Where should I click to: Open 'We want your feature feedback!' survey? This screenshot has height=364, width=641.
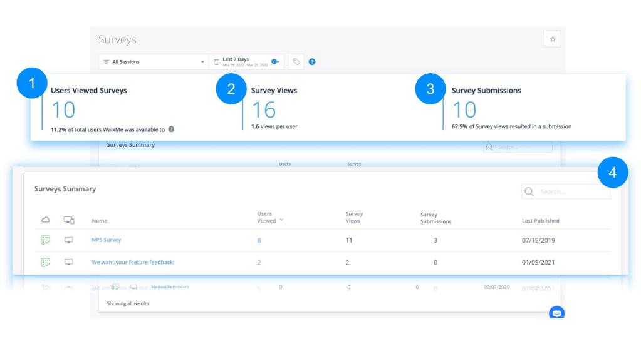pos(133,262)
